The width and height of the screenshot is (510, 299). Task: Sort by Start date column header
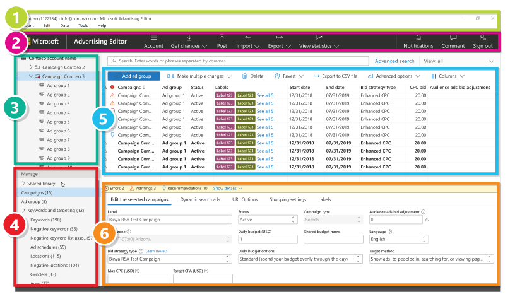(300, 87)
